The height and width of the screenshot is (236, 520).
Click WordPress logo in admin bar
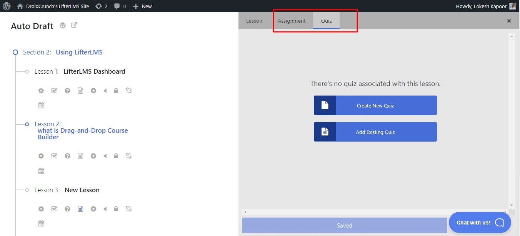7,6
